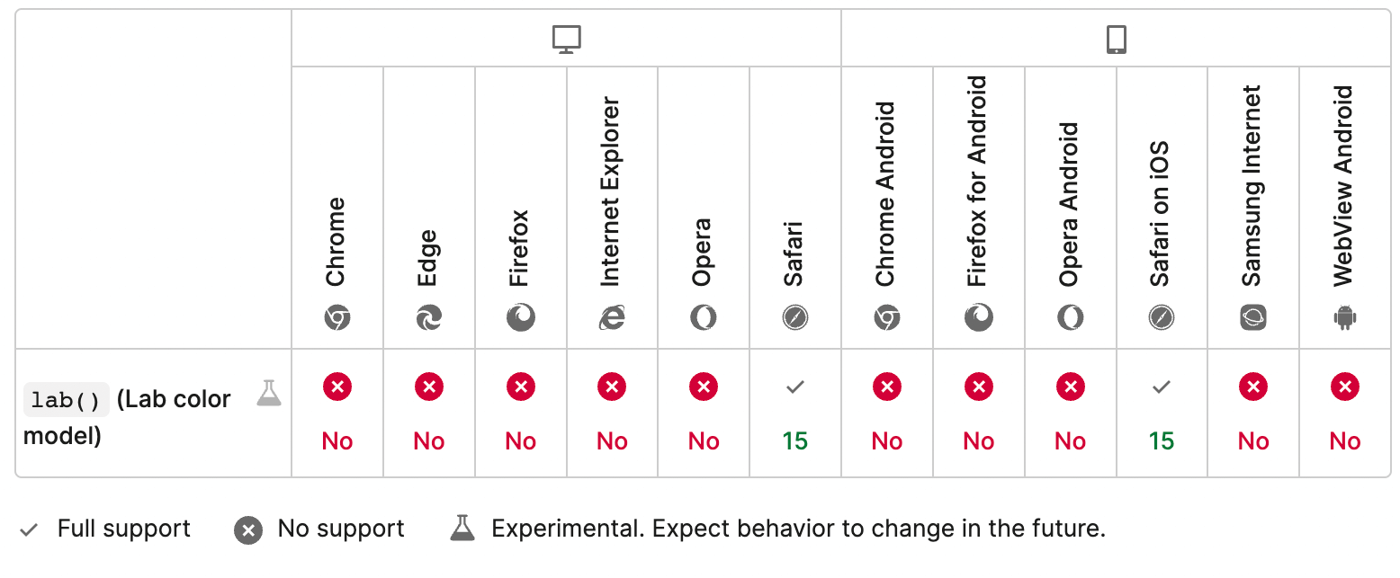Click the Samsung Internet logo

1253,317
